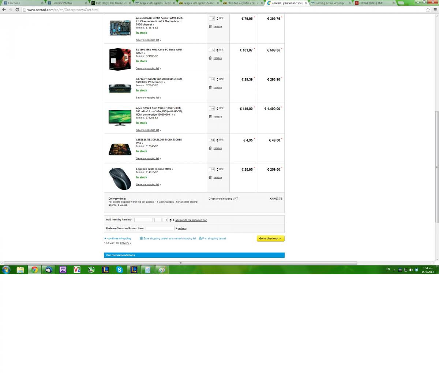Click the horizontal page scrollbar
Screen dimensions: 439x373
pos(180,263)
